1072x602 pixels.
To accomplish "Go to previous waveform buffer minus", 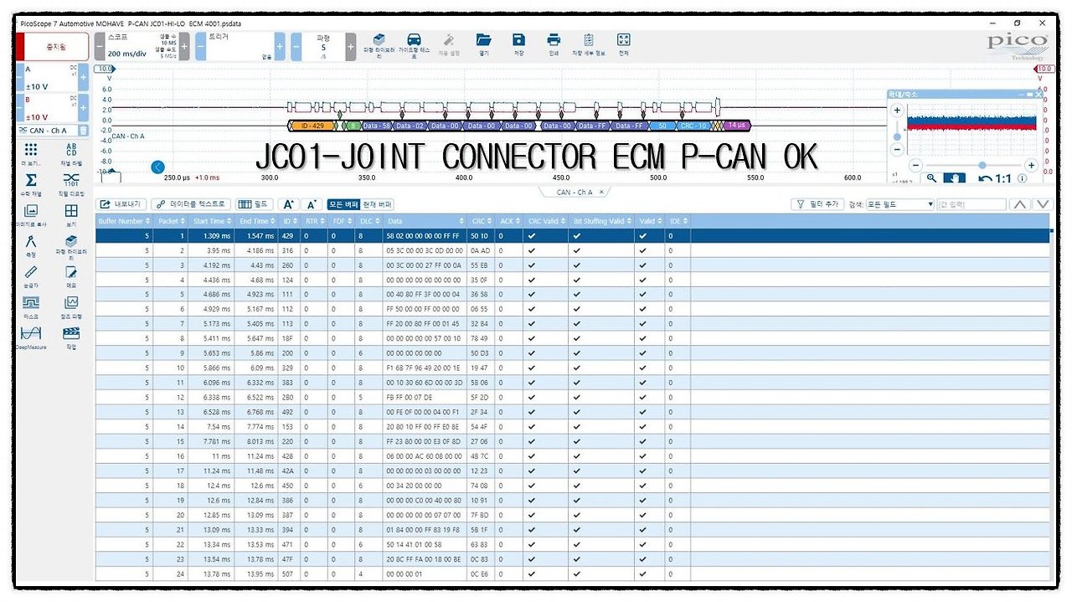I will tap(296, 47).
